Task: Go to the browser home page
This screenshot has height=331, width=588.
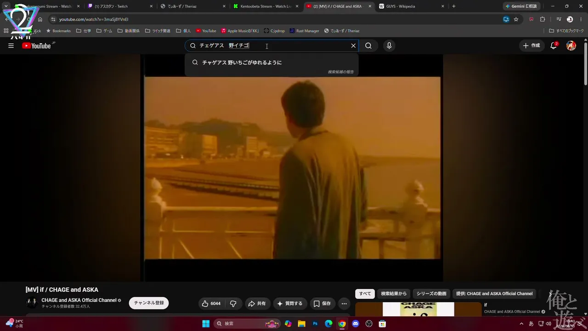Action: [40, 19]
